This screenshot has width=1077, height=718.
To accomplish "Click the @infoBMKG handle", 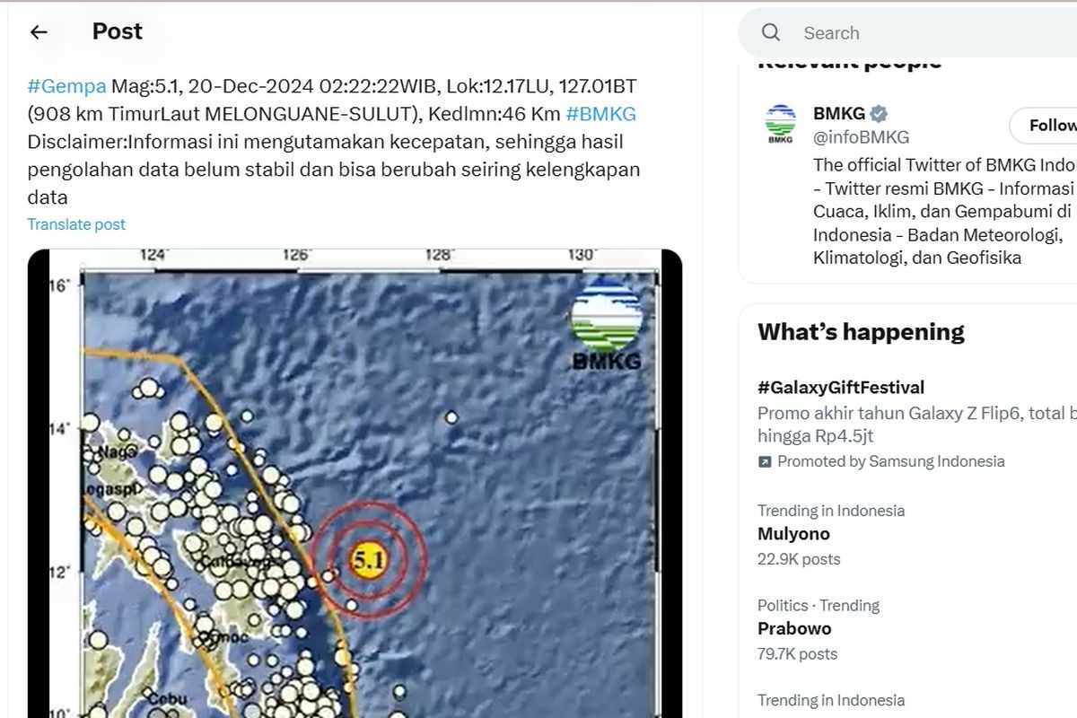I will point(861,136).
